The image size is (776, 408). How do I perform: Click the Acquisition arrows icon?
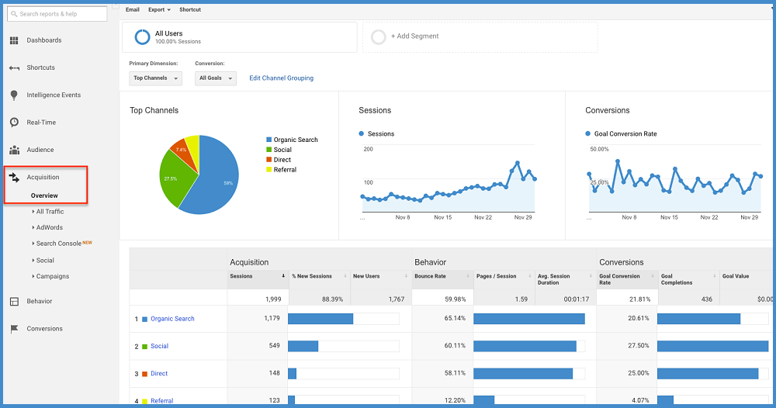pos(14,177)
